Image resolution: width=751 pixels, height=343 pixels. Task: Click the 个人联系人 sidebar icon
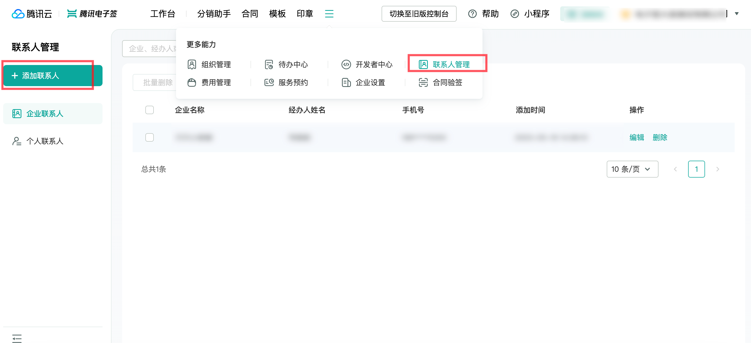(x=17, y=141)
